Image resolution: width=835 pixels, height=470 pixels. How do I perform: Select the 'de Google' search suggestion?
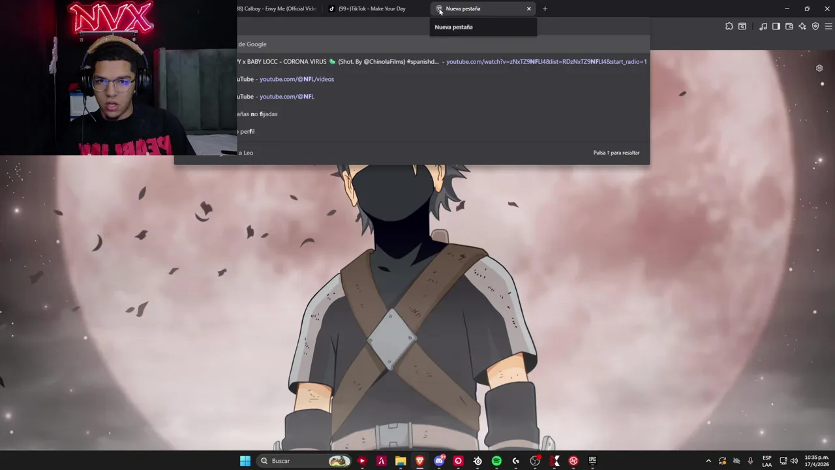coord(444,44)
